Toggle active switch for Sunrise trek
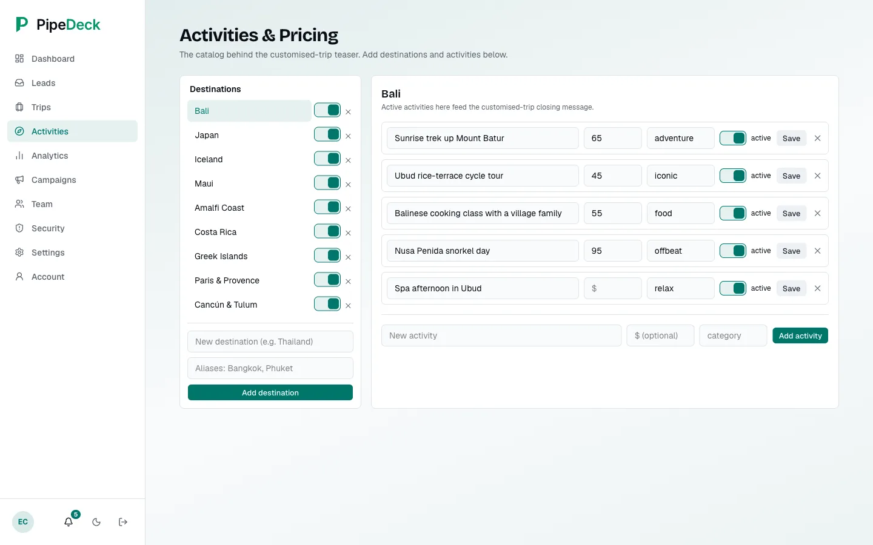This screenshot has width=873, height=545. (x=733, y=138)
